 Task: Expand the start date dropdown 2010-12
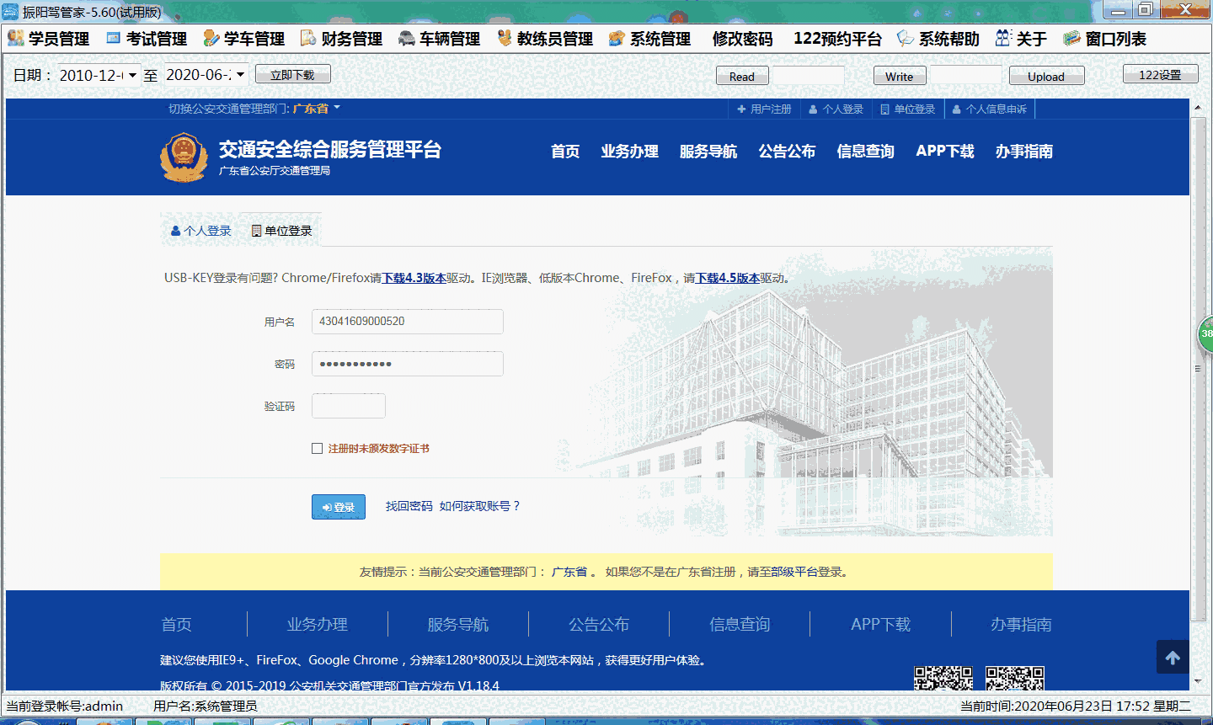[132, 75]
